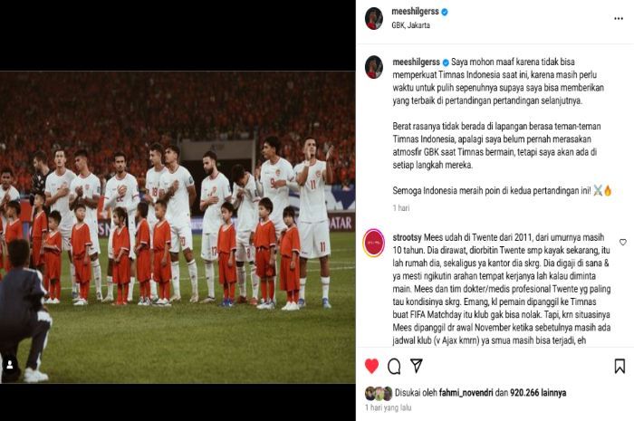Viewport: 634px width, 421px height.
Task: Open meeshilgerss username in header
Action: coord(415,12)
